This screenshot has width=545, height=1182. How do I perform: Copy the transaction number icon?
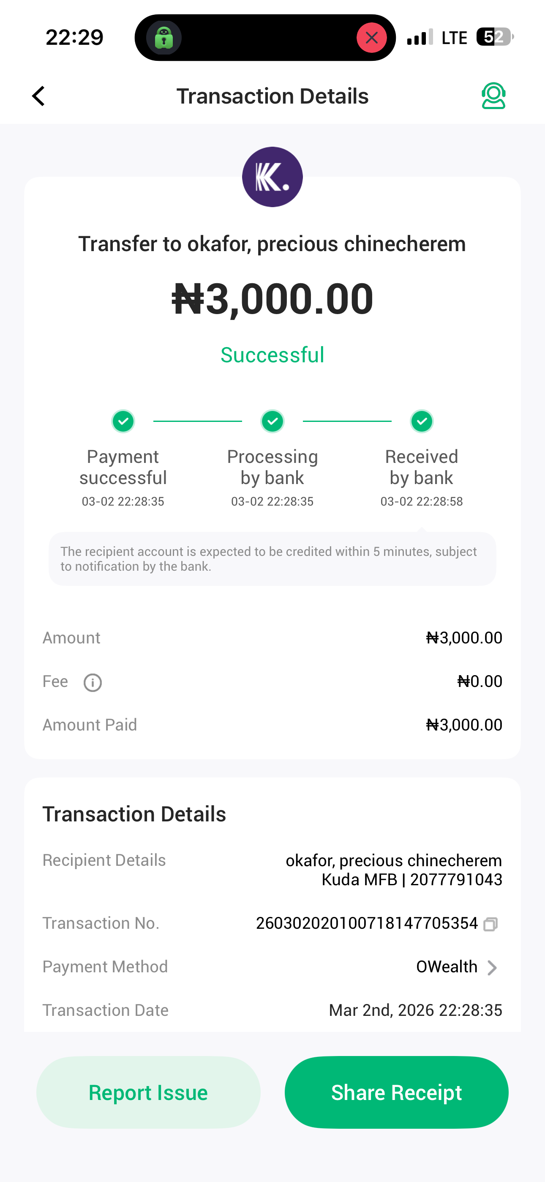[x=490, y=924]
